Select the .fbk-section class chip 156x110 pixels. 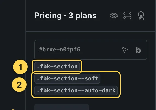pos(57,66)
